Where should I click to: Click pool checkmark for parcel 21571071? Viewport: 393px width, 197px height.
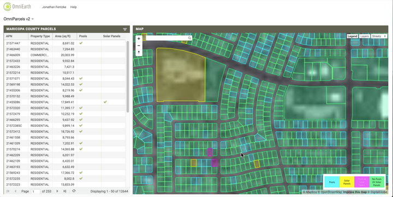(x=81, y=78)
